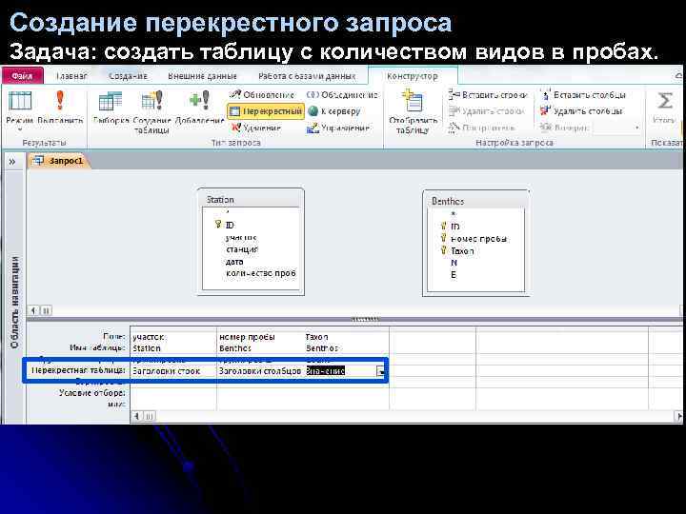Click Taxon cell in Поле row

(x=347, y=337)
